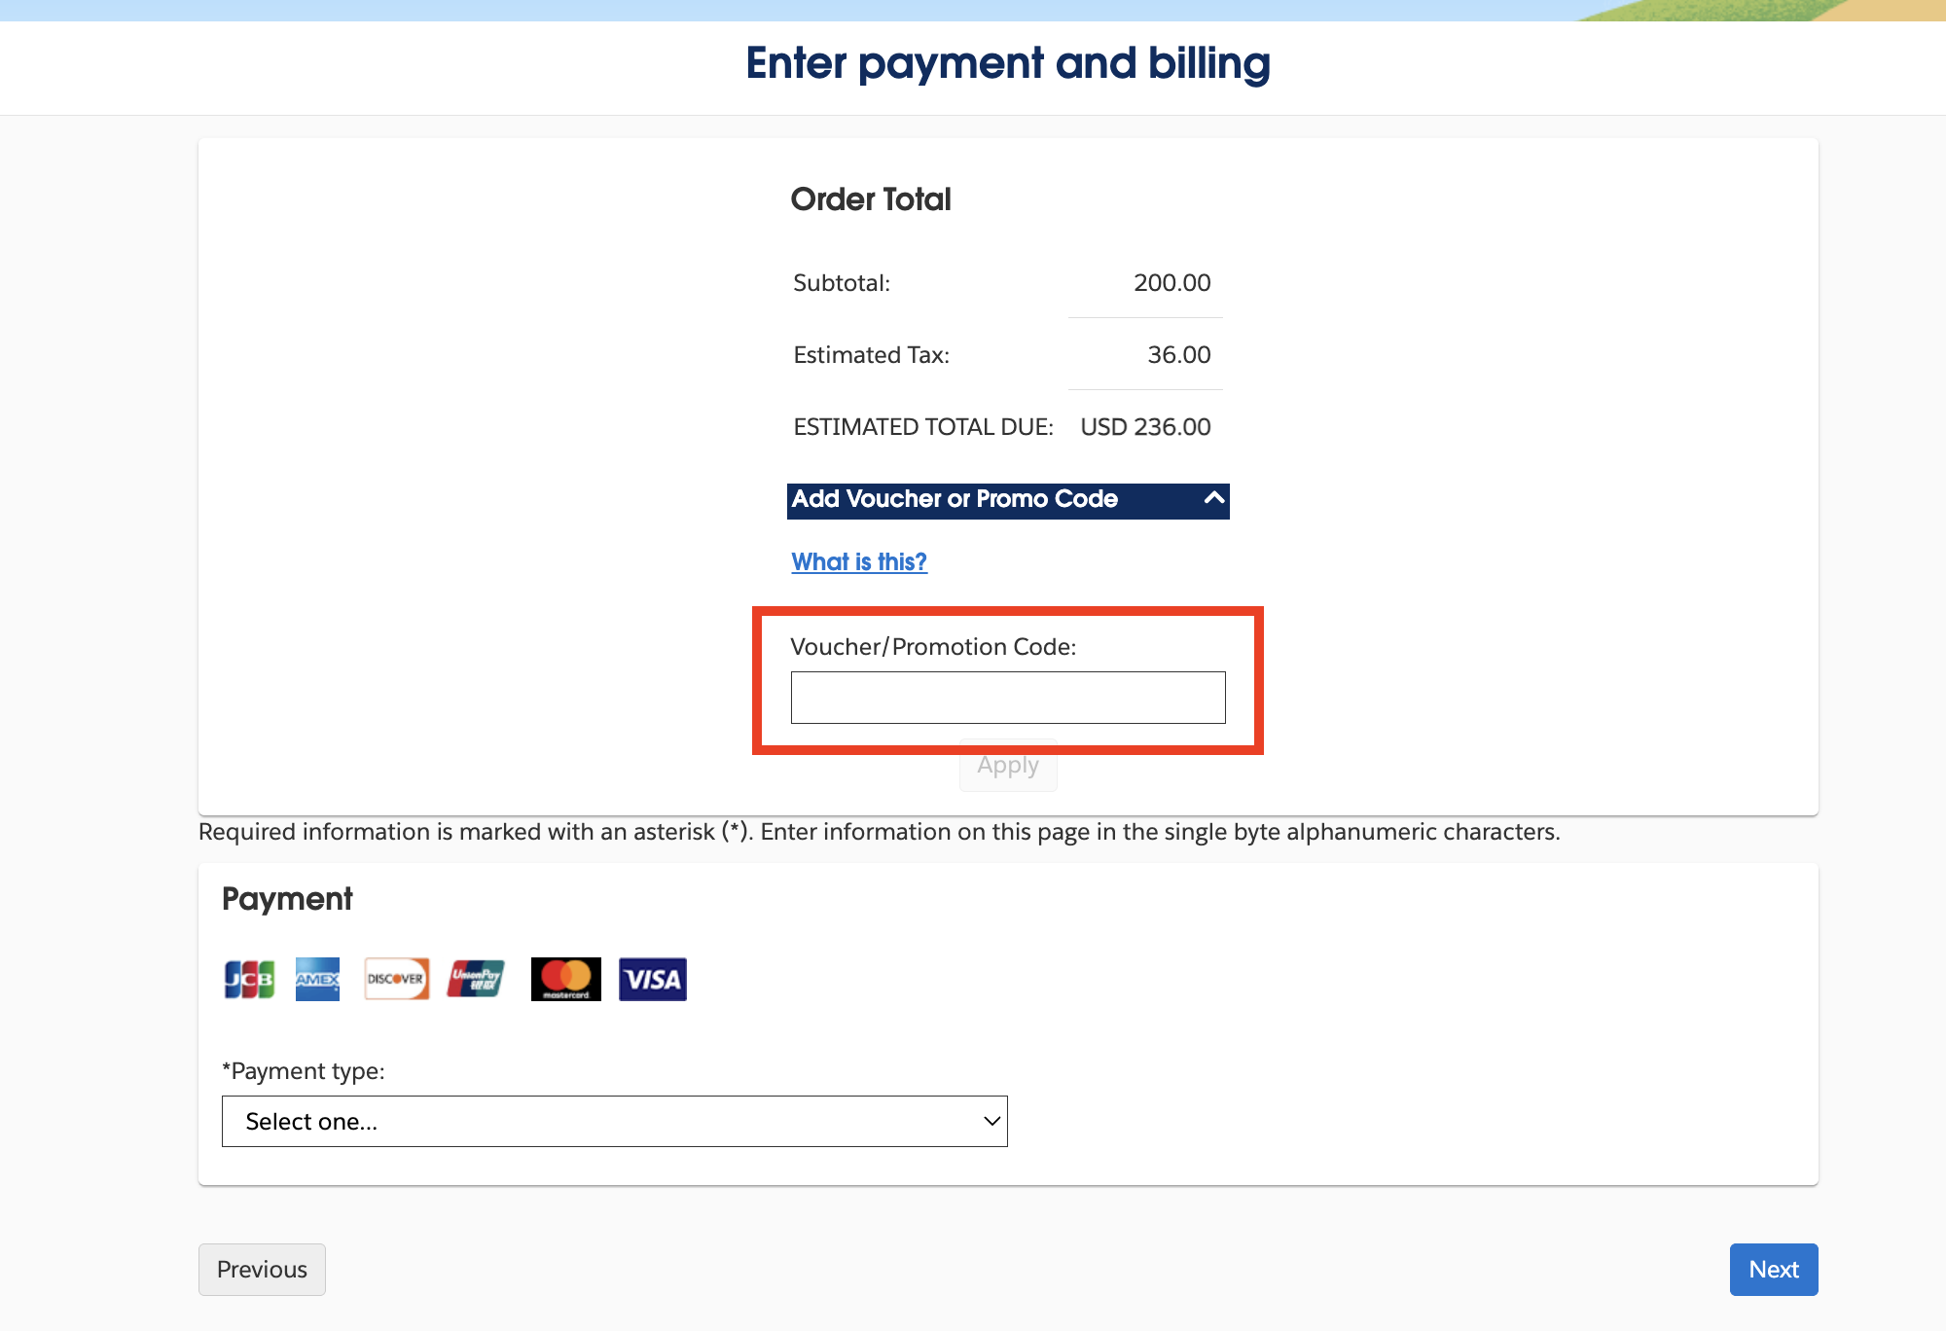Screen dimensions: 1946x1331
Task: Click the Mastercard logo
Action: [565, 979]
